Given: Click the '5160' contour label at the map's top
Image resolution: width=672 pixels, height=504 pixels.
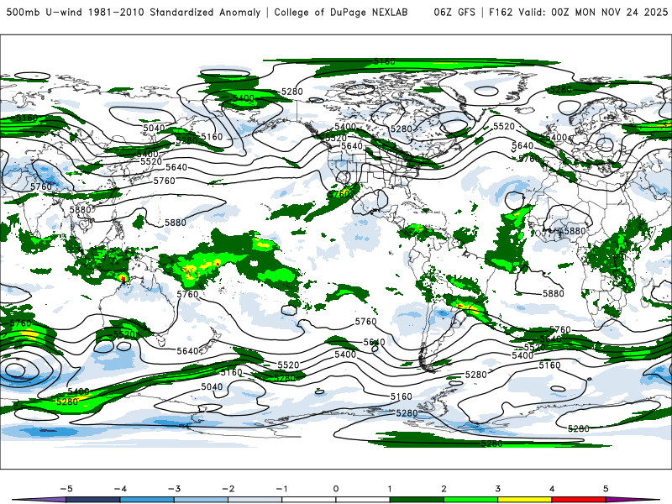Looking at the screenshot, I should (x=385, y=61).
